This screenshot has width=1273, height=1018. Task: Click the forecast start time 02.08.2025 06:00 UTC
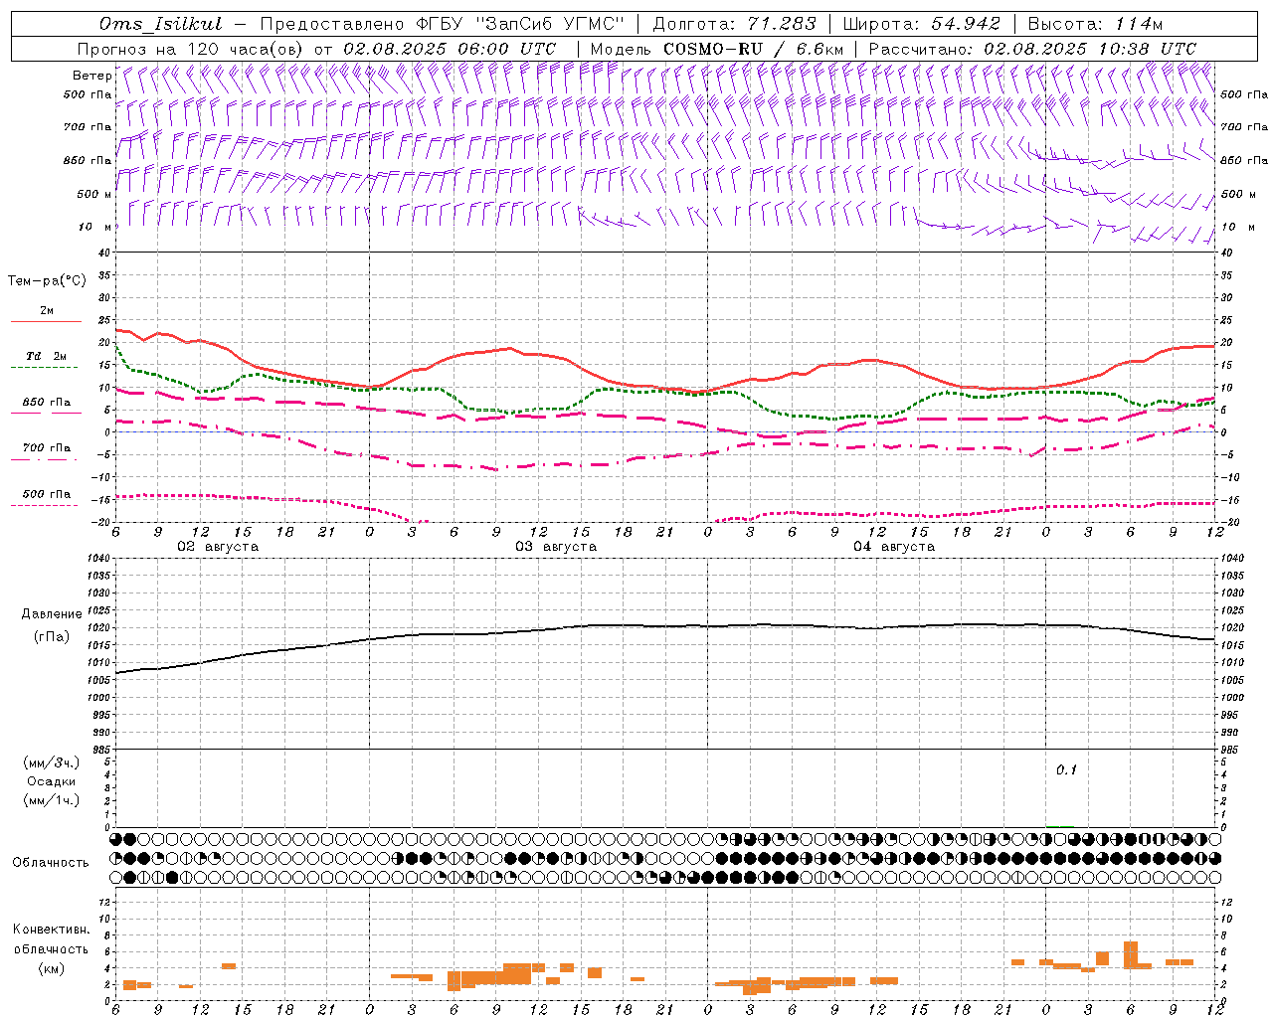point(450,49)
